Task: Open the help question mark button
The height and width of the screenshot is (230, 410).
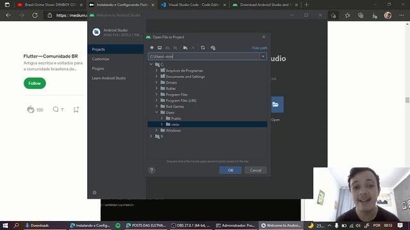Action: [151, 171]
